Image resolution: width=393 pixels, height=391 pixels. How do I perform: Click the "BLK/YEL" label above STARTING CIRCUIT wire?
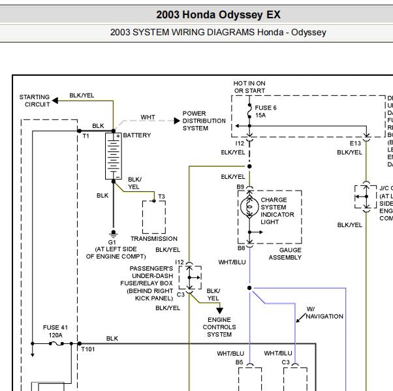[x=82, y=95]
